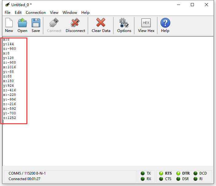The width and height of the screenshot is (216, 186).
Task: Expand the View menu
Action: click(54, 13)
